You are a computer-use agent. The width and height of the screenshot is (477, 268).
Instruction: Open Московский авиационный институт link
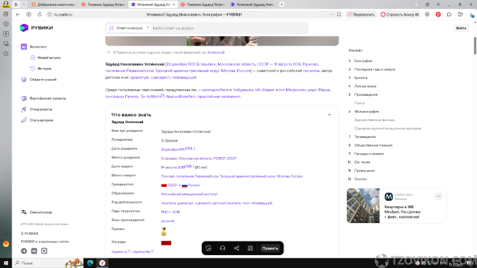(x=189, y=194)
